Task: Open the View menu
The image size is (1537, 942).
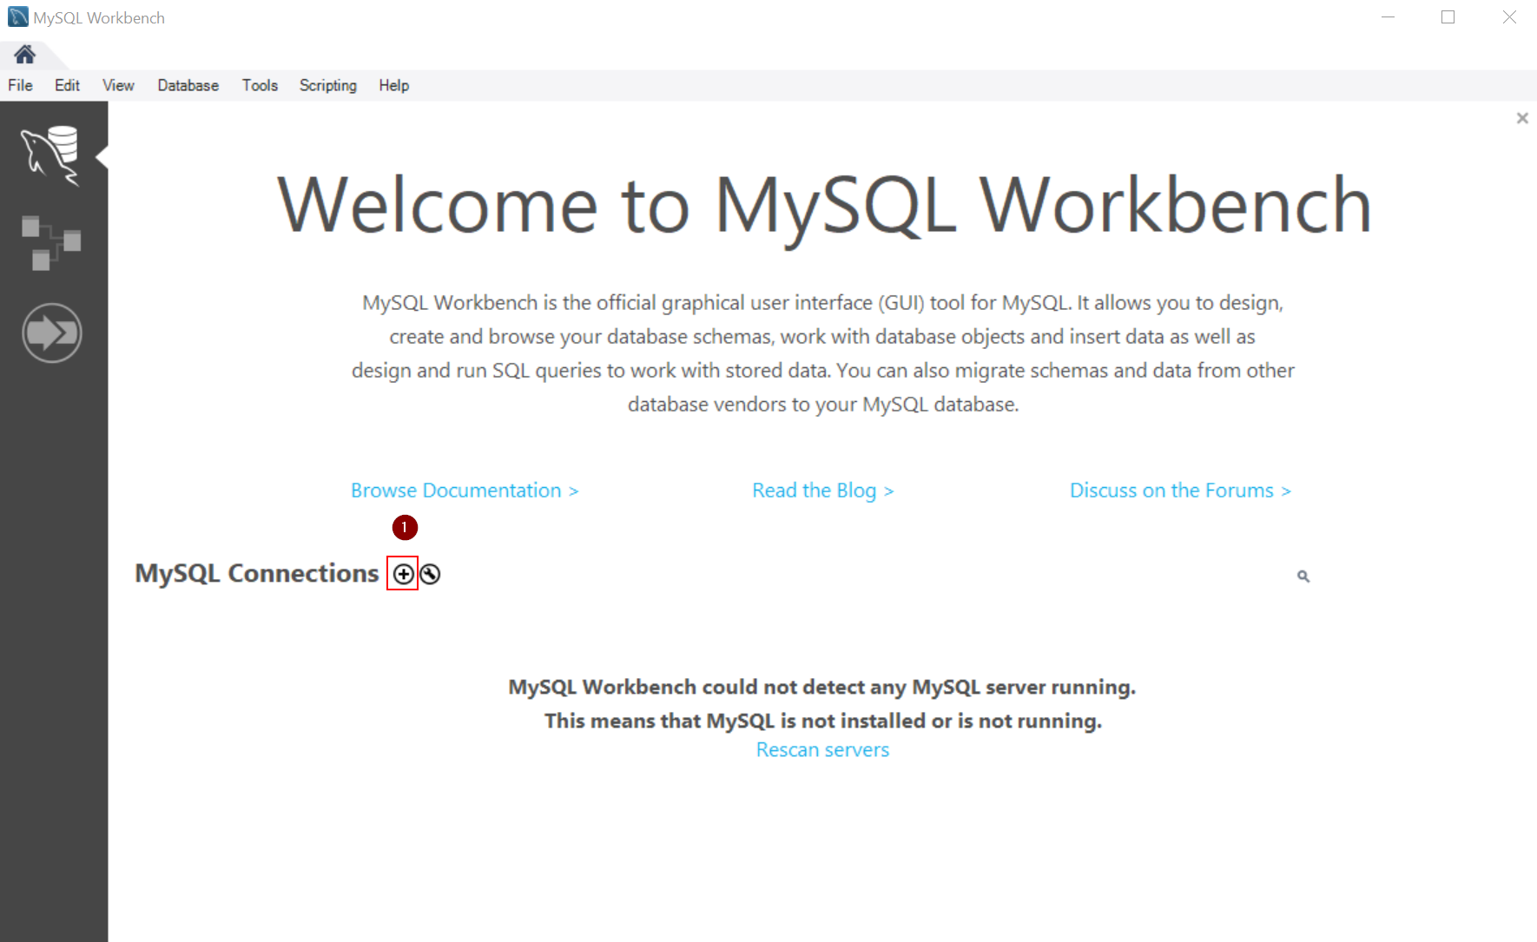Action: 118,85
